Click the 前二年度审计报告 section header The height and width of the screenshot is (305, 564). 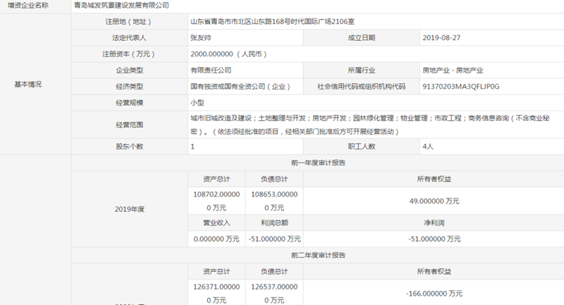[318, 256]
